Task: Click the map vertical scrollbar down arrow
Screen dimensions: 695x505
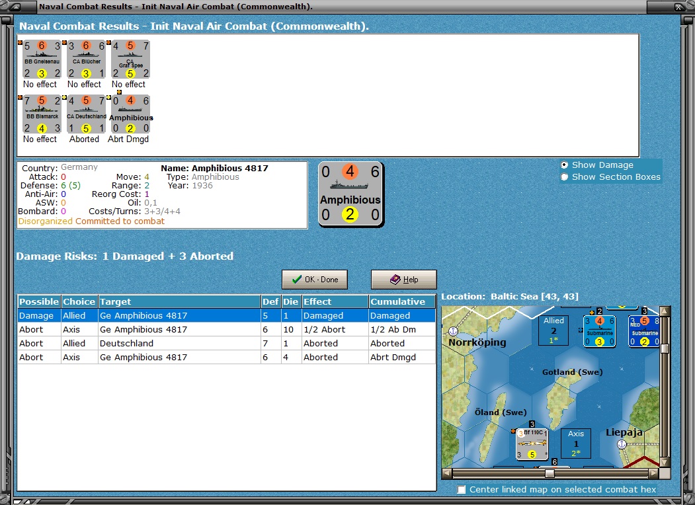Action: [665, 463]
